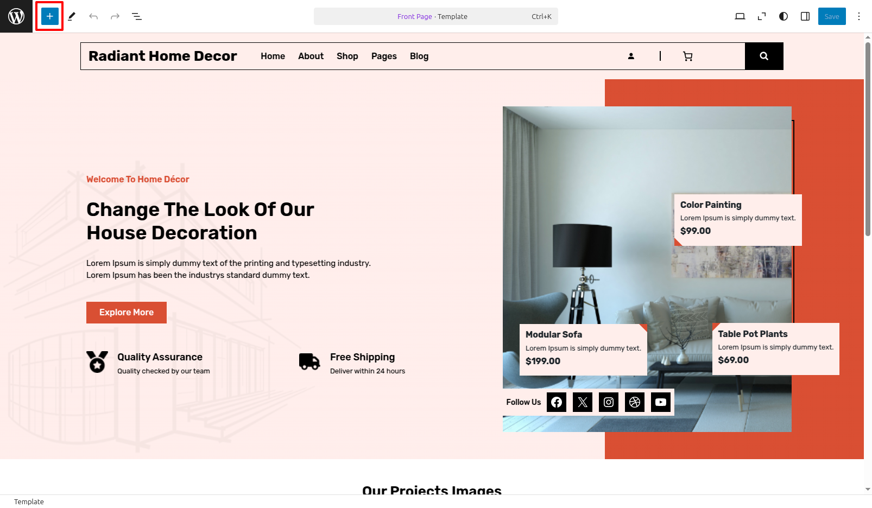872x508 pixels.
Task: Click the Pages navigation item
Action: pos(384,56)
